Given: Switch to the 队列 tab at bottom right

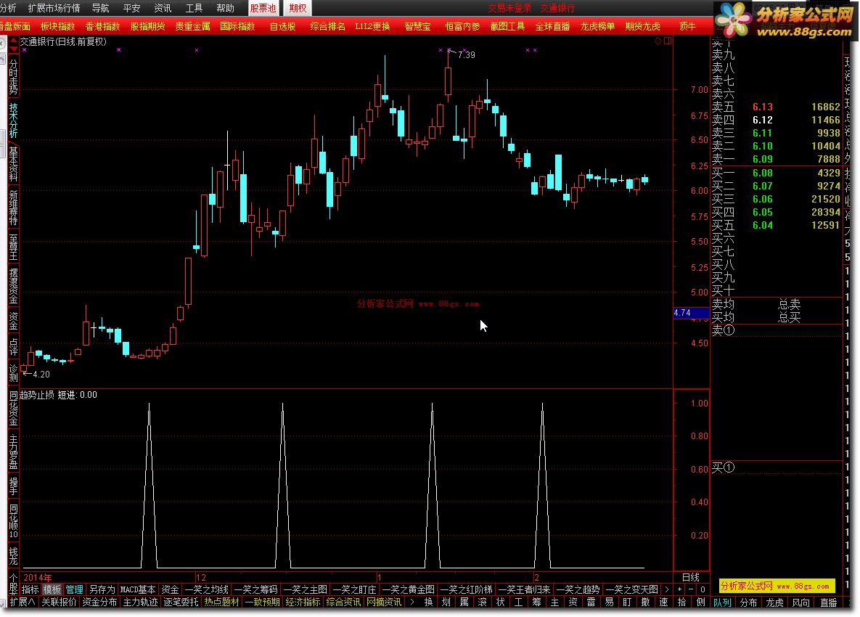Looking at the screenshot, I should 722,602.
